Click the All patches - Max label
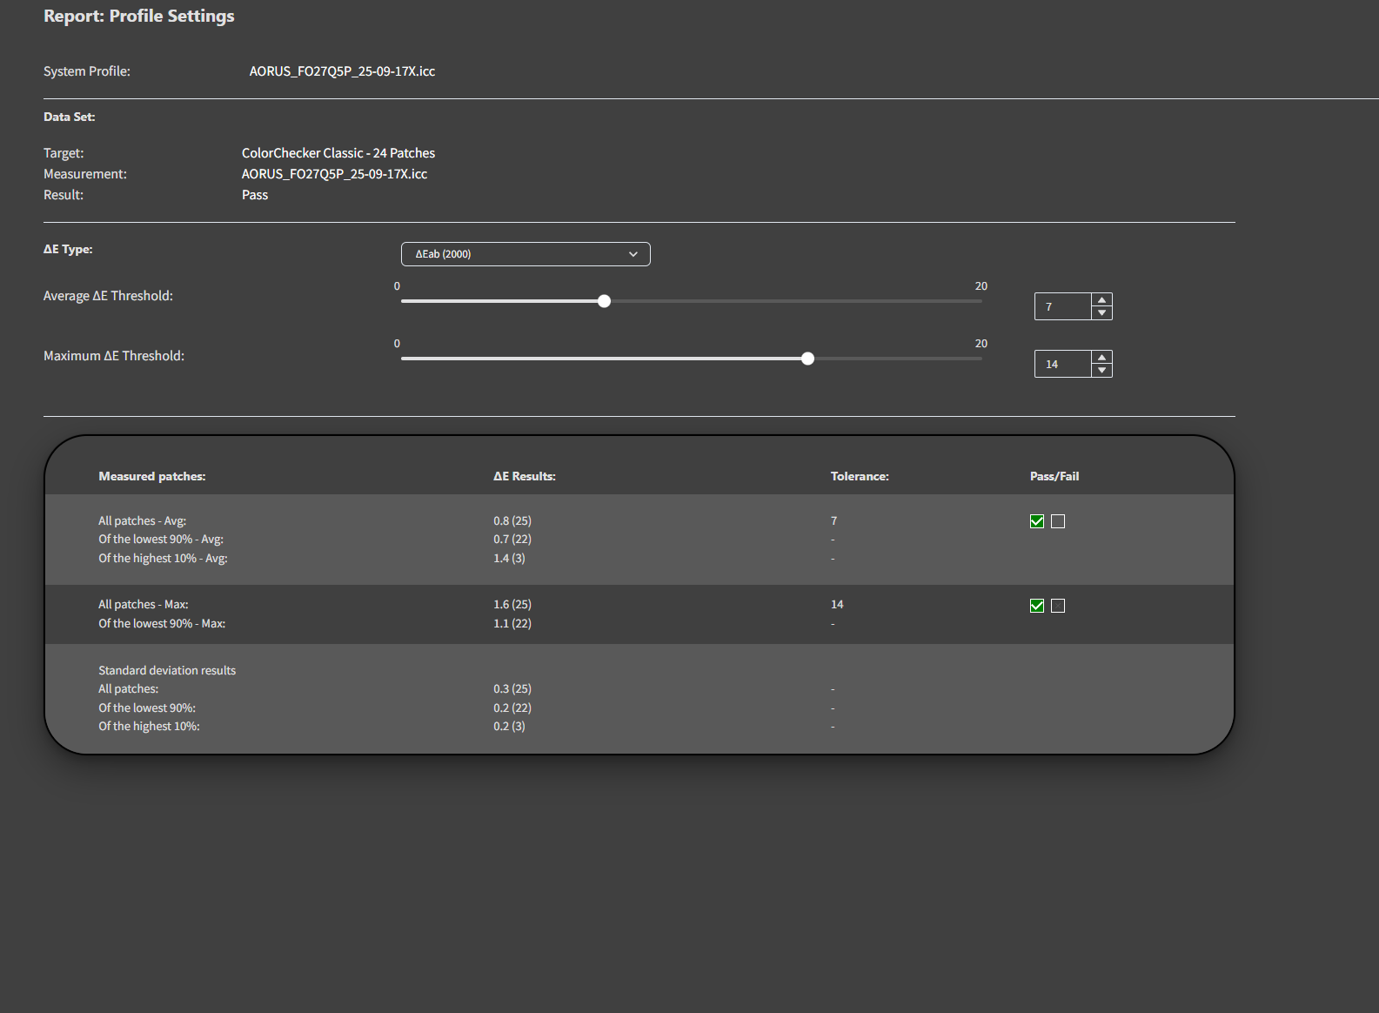Image resolution: width=1379 pixels, height=1013 pixels. click(x=144, y=604)
